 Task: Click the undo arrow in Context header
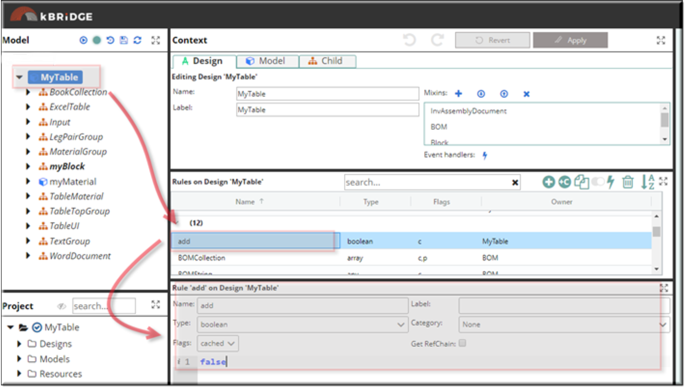point(410,40)
